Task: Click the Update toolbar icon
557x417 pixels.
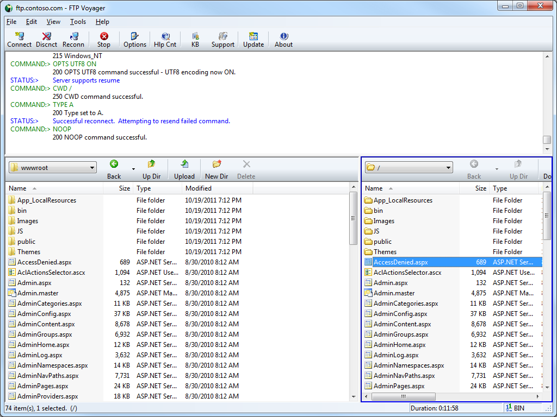Action: tap(253, 40)
